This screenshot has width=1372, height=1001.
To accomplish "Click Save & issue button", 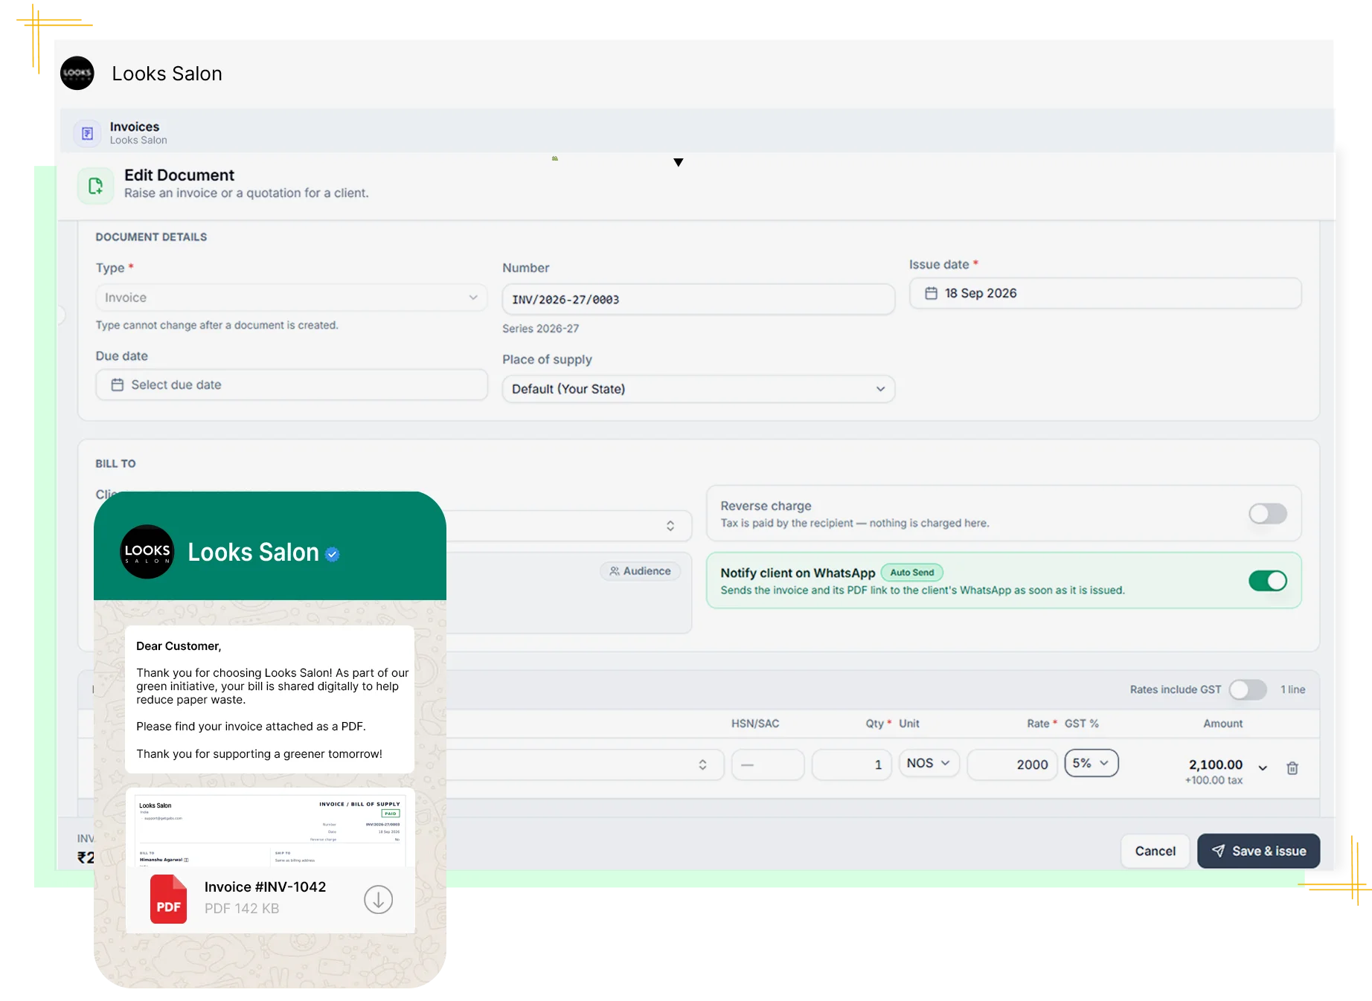I will click(1258, 851).
